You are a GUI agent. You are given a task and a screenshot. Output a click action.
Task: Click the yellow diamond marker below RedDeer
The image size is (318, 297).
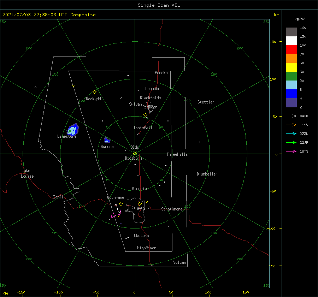coord(145,115)
